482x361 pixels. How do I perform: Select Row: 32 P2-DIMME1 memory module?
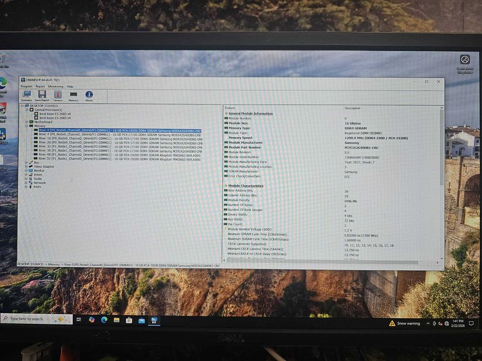(120, 147)
